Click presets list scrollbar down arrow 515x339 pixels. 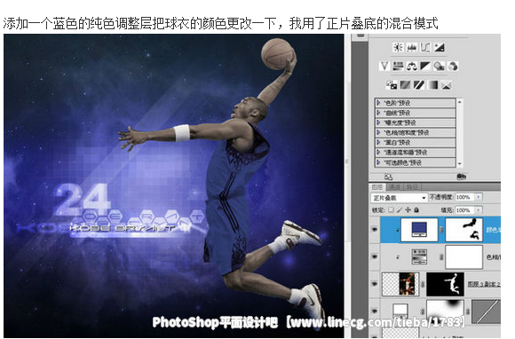click(x=459, y=163)
